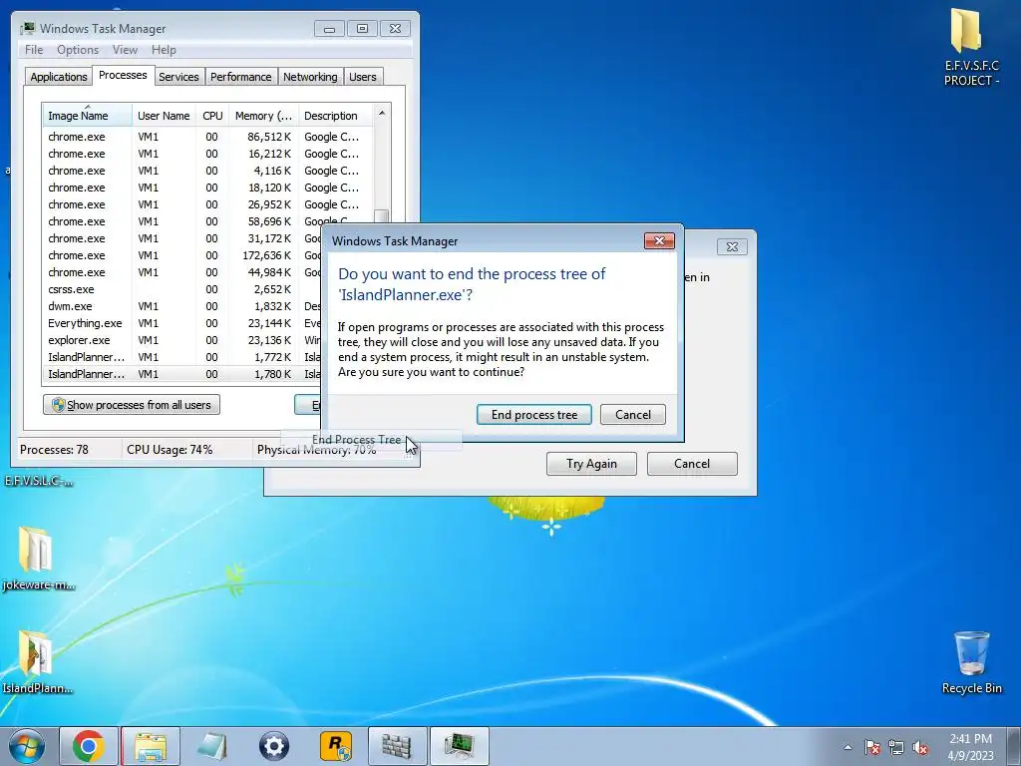
Task: Select the Everything.exe process row
Action: point(182,323)
